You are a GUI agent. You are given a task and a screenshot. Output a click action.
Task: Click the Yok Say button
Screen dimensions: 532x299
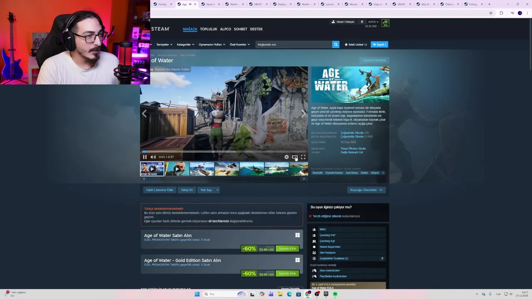[x=206, y=190]
